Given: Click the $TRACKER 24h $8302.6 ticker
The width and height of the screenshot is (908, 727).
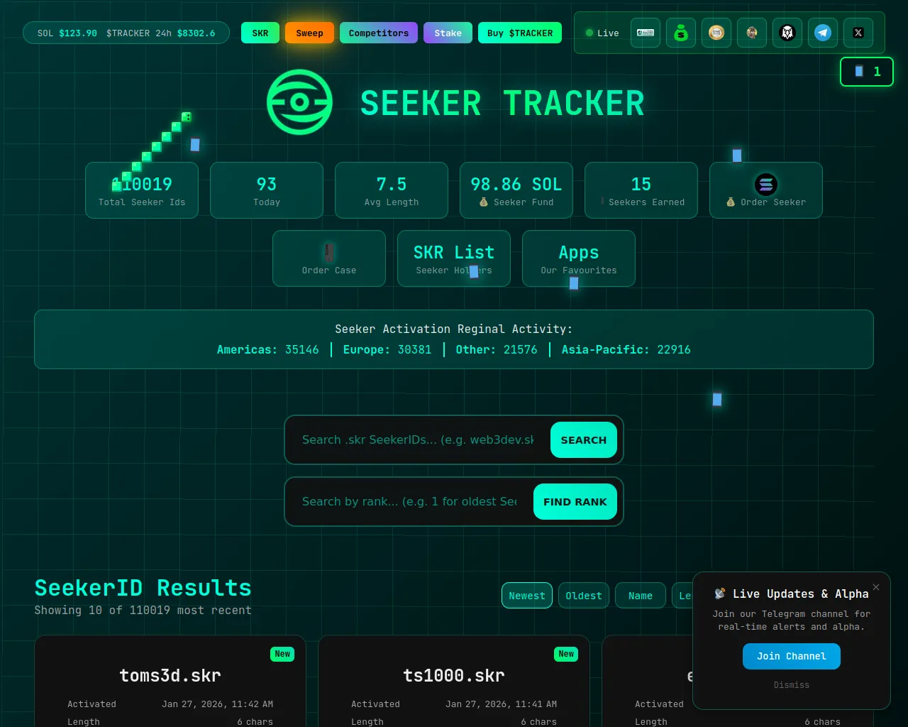Looking at the screenshot, I should [x=161, y=33].
